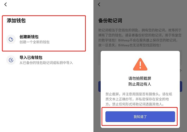The image size is (187, 132).
Task: Tap back arrow on 备份助记词 screen
Action: tap(99, 5)
